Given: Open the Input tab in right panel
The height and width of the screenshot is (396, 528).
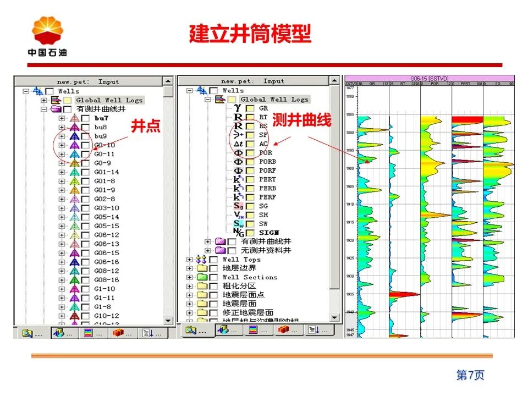Looking at the screenshot, I should pos(197,331).
